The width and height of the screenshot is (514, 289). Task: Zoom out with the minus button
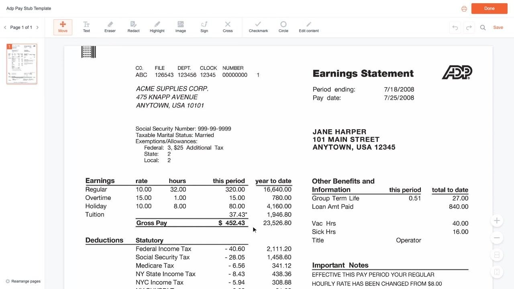(x=497, y=238)
